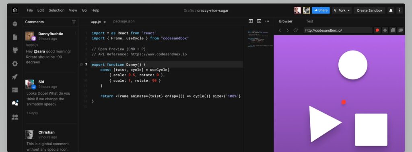Screen dimensions: 412x152
Task: Click the white circle in the preview
Action: pos(352,65)
